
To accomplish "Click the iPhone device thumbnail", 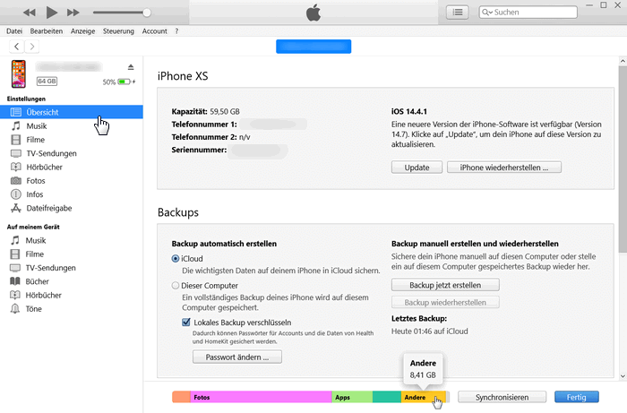I will pyautogui.click(x=19, y=74).
